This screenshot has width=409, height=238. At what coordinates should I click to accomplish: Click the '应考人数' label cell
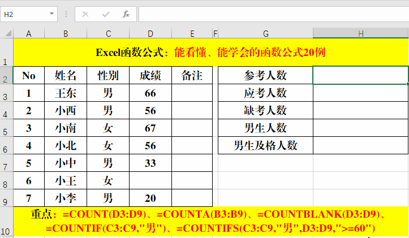pyautogui.click(x=265, y=93)
